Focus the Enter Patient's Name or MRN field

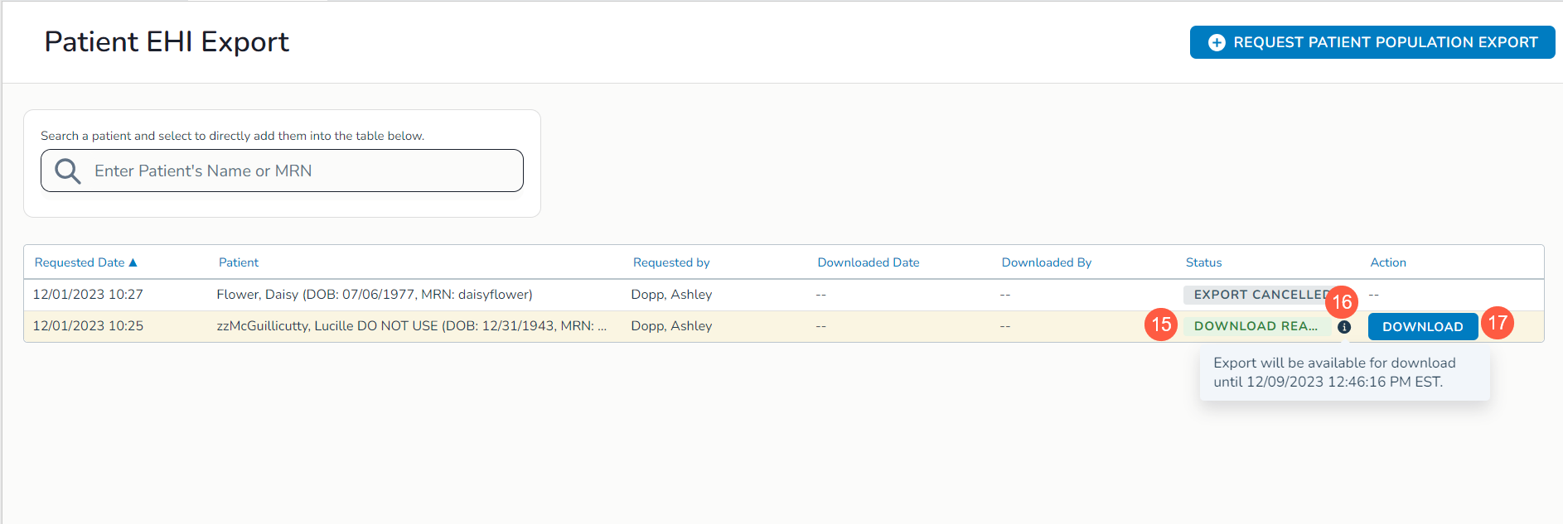[298, 171]
